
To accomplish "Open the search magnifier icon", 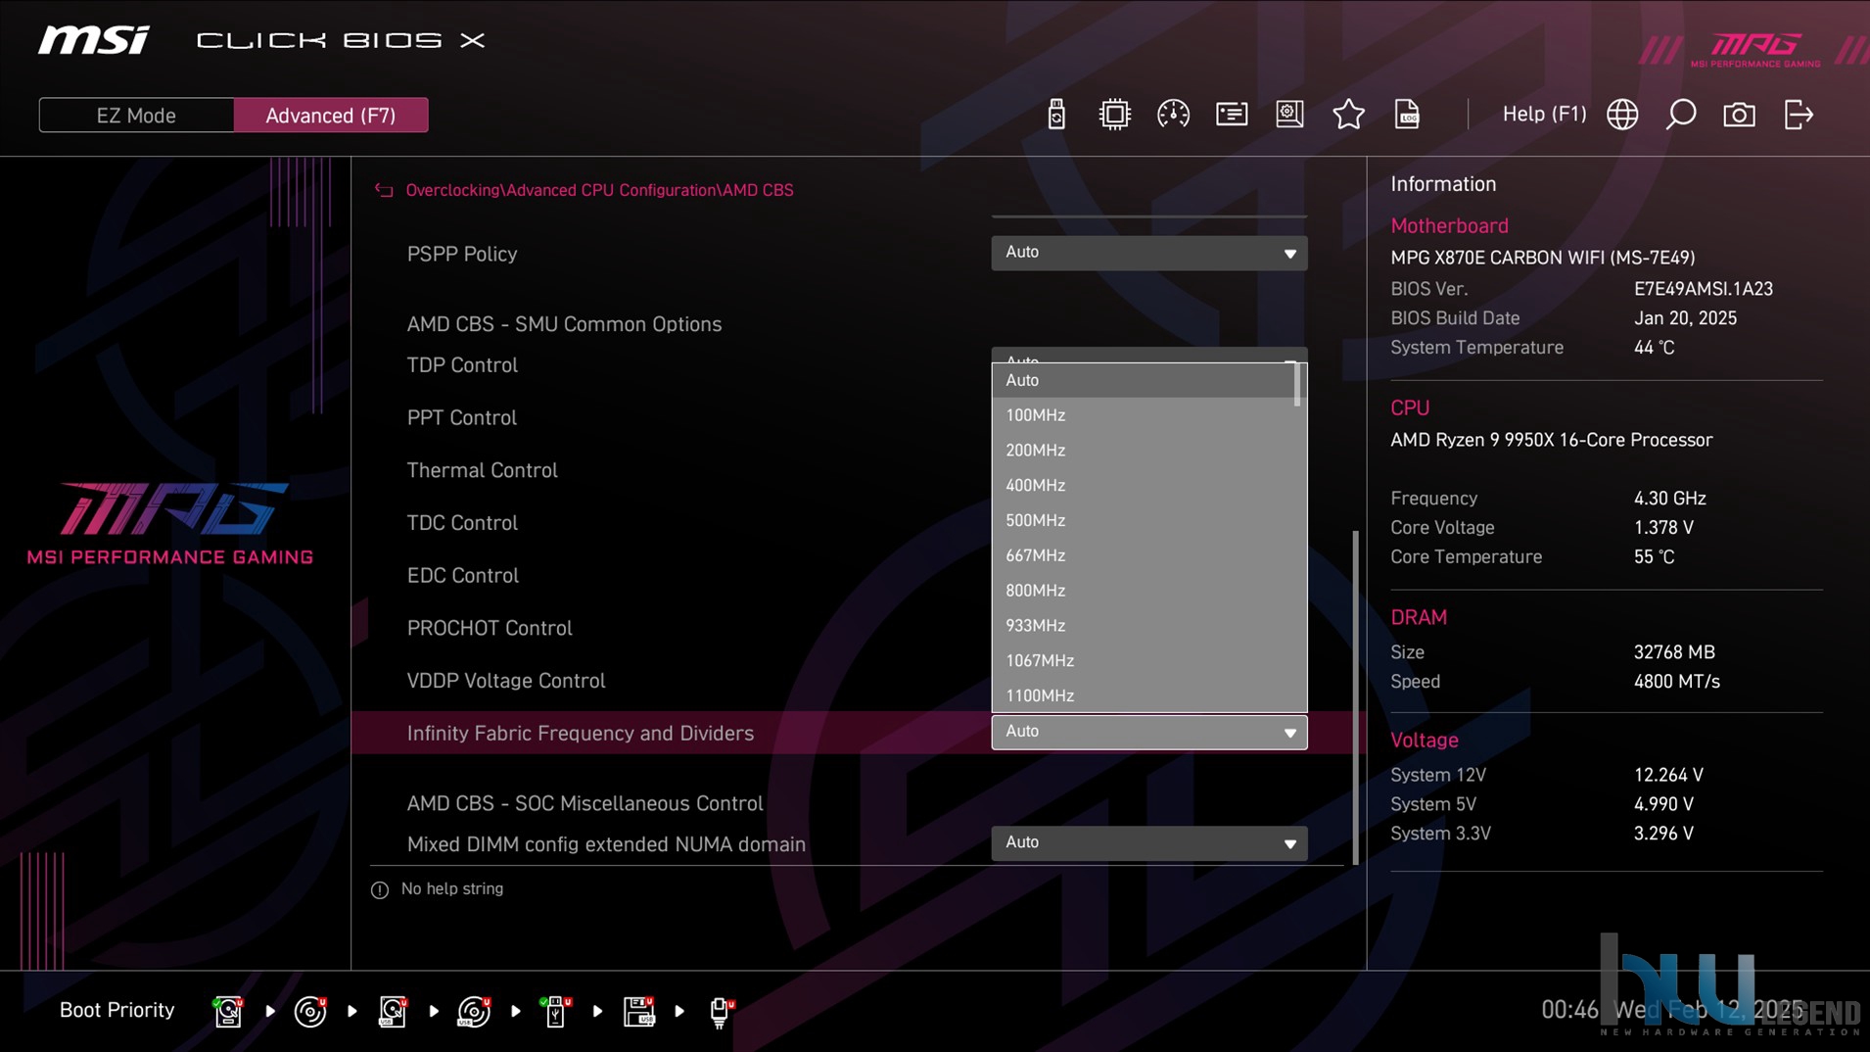I will point(1681,115).
